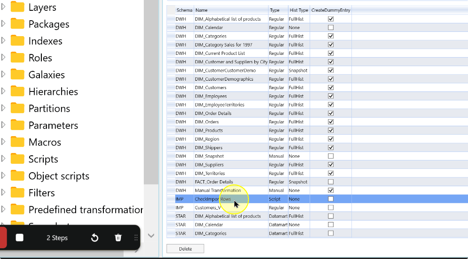The width and height of the screenshot is (468, 259).
Task: Sort by the Type column header
Action: [278, 10]
